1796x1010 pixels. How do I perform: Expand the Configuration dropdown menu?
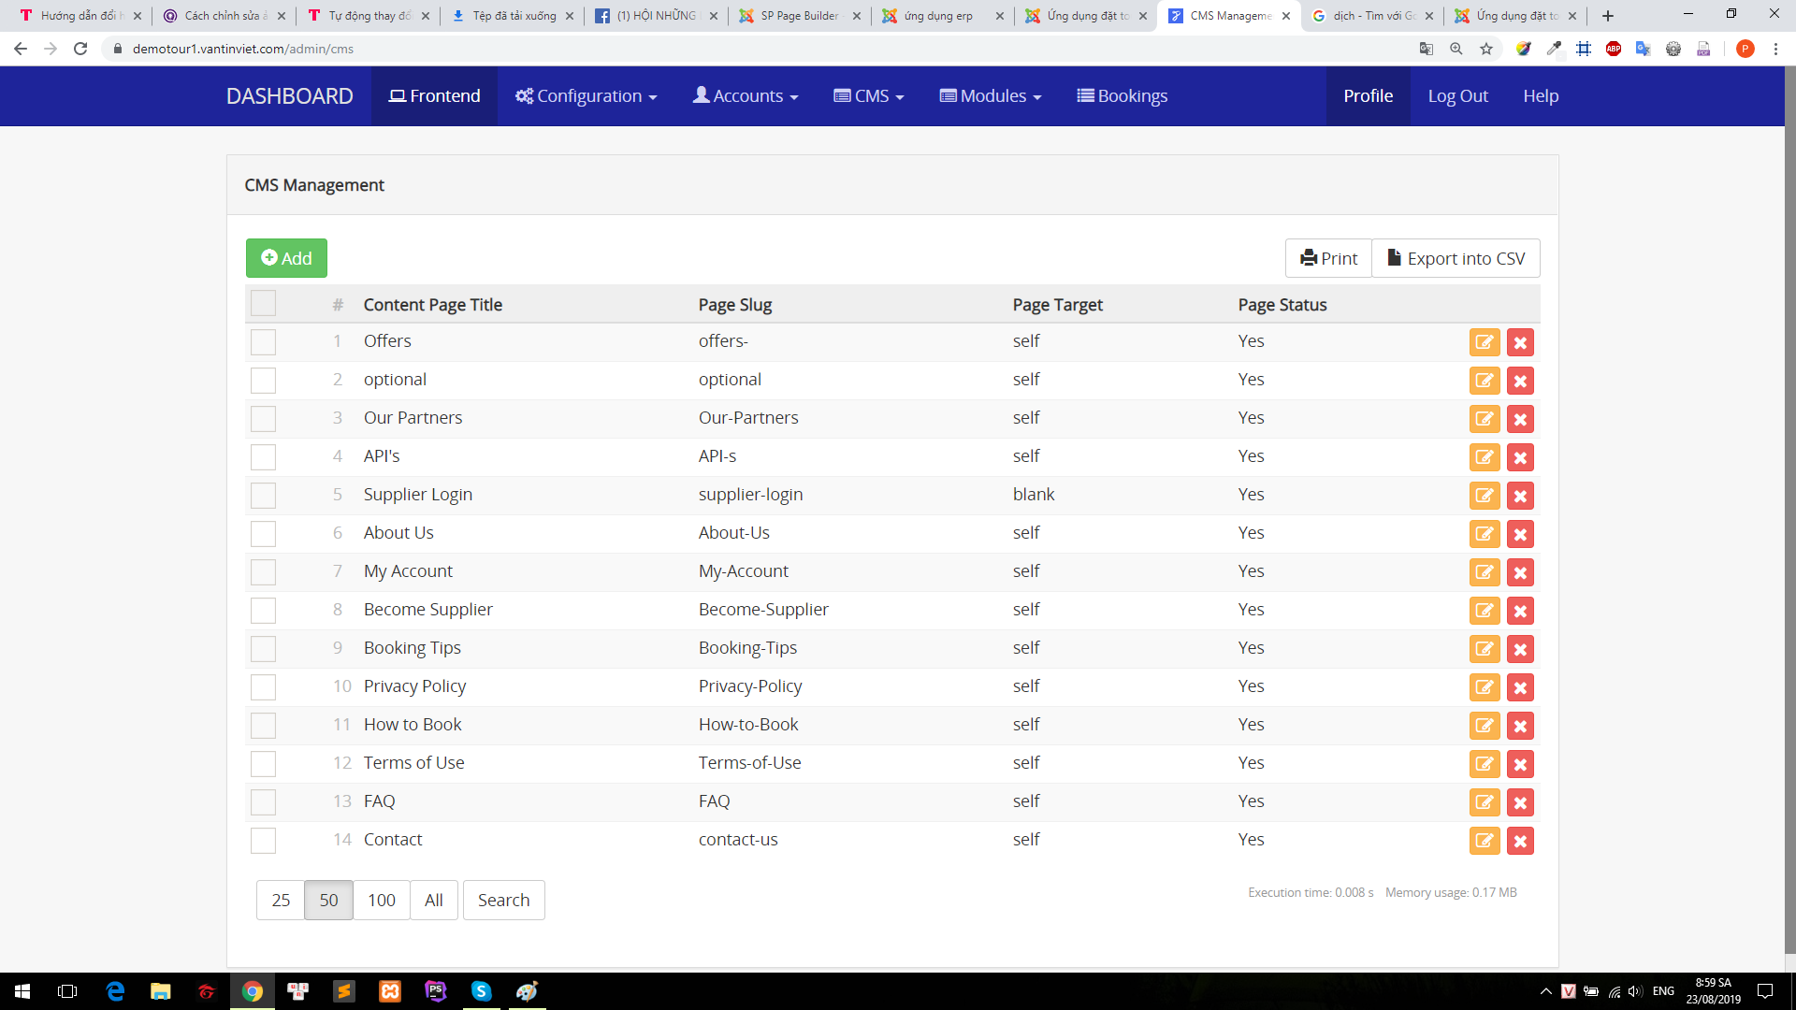(x=587, y=96)
